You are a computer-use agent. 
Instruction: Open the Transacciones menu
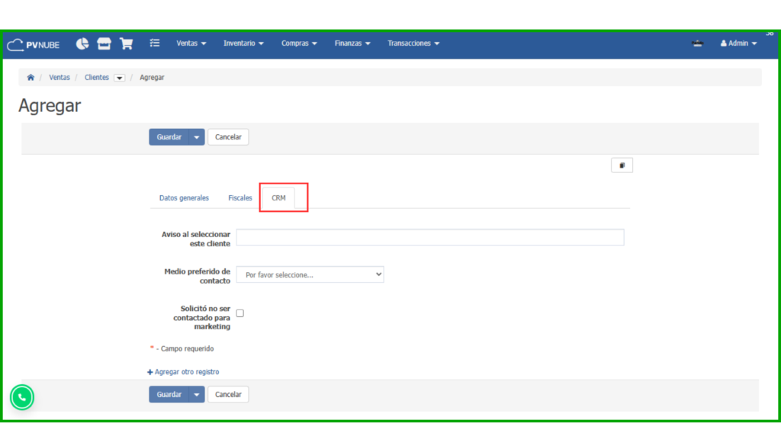[x=413, y=43]
